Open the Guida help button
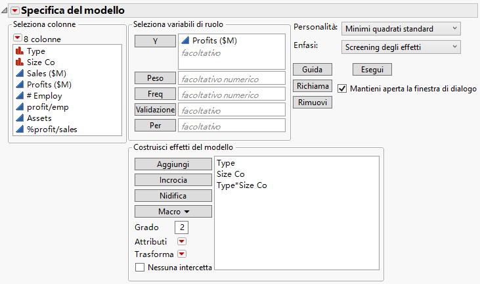 pos(313,70)
